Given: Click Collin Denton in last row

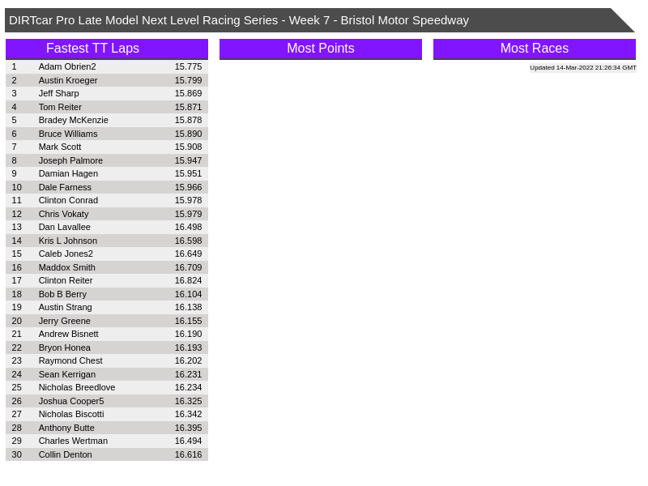Looking at the screenshot, I should tap(66, 454).
